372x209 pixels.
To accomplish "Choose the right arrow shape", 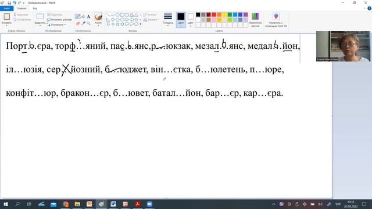I will click(127, 20).
